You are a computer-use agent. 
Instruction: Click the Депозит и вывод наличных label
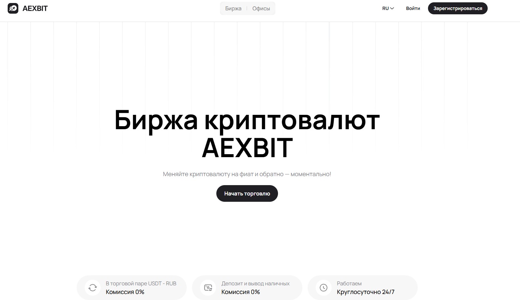255,283
